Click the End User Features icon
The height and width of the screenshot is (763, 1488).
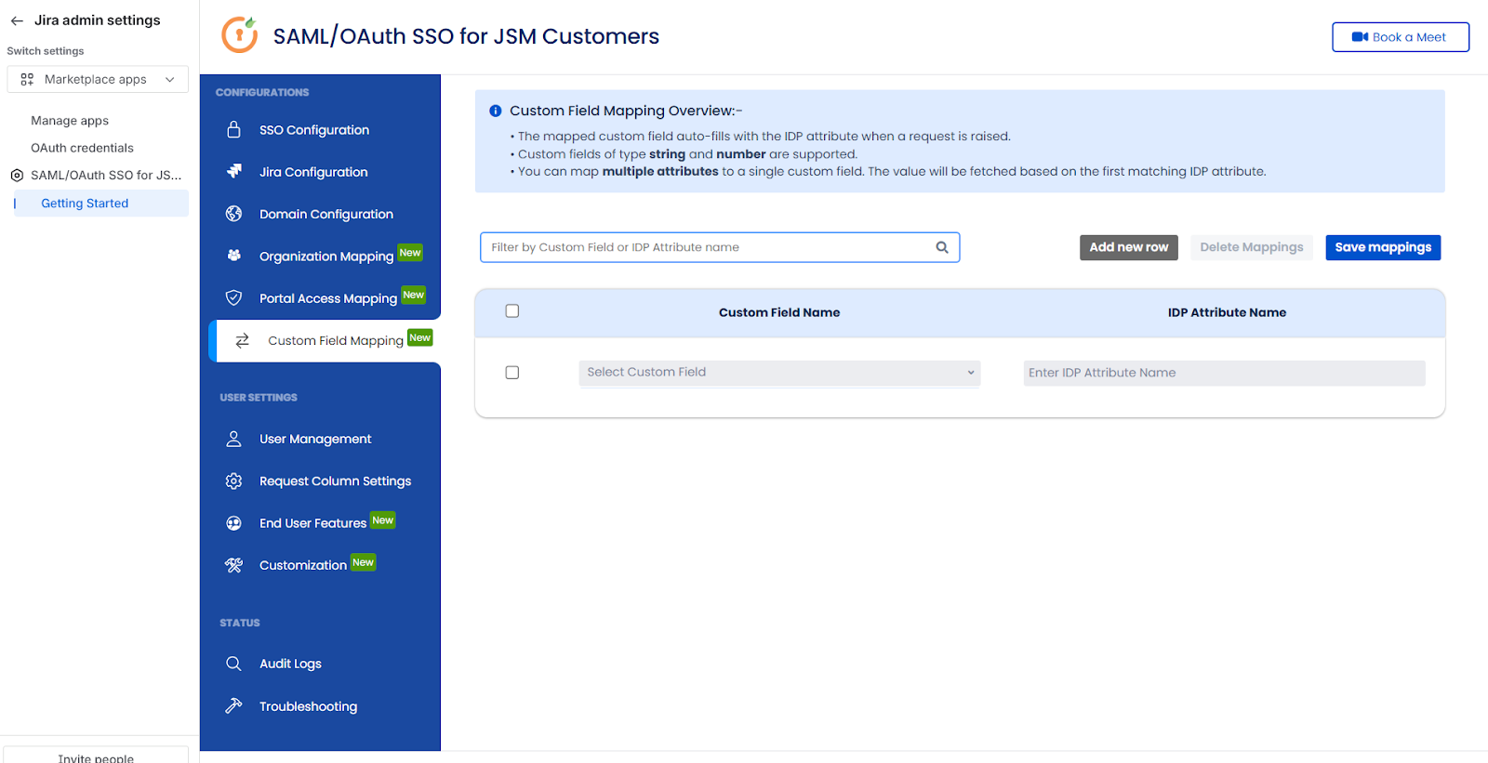click(233, 523)
